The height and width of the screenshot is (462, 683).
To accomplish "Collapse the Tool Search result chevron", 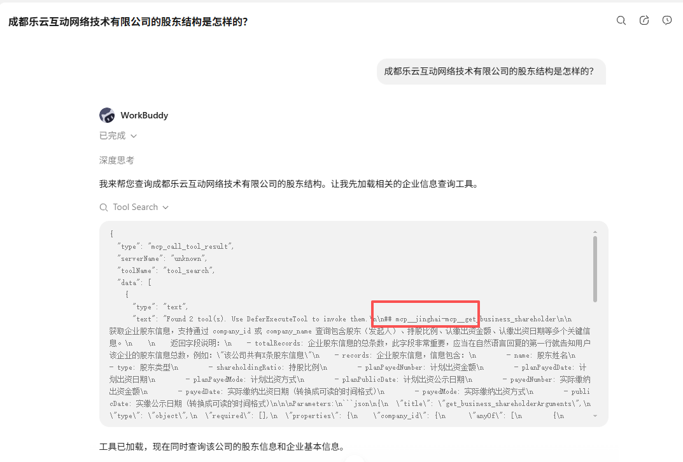I will [x=165, y=207].
